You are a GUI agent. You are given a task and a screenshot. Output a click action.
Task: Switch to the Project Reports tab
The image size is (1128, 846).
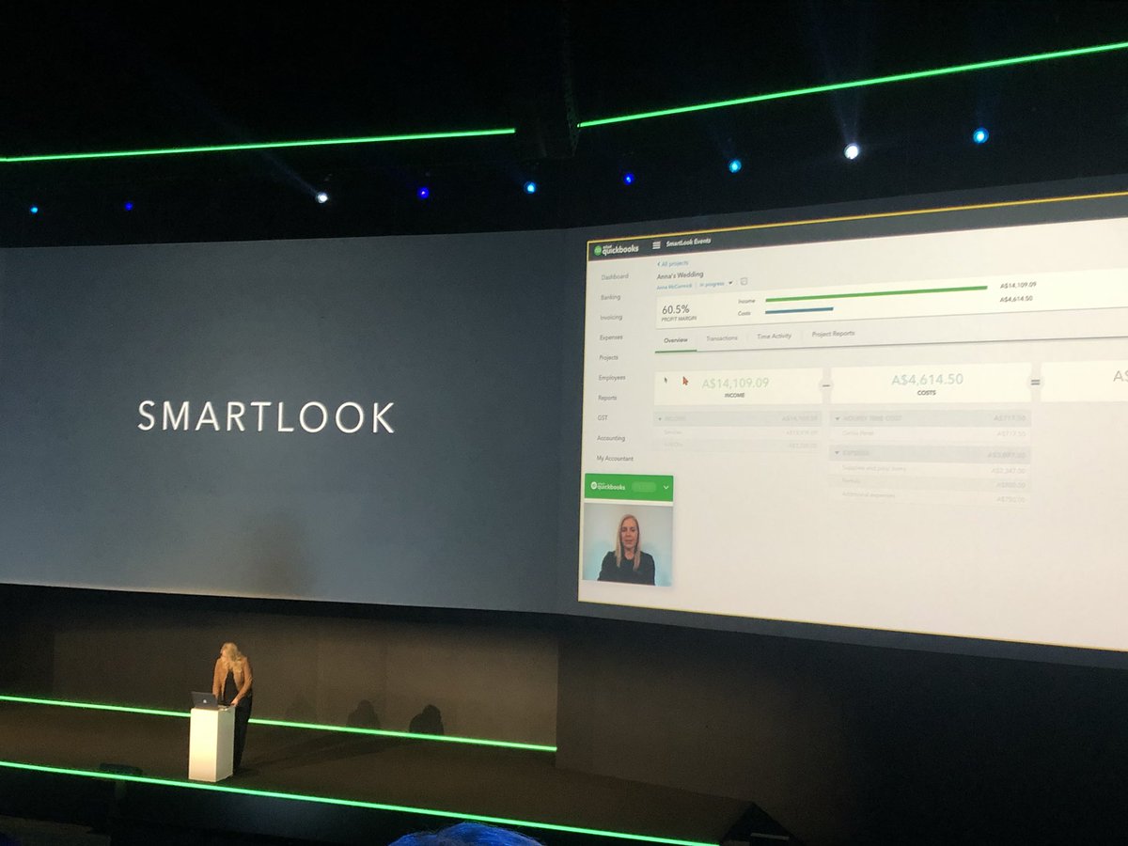(834, 334)
